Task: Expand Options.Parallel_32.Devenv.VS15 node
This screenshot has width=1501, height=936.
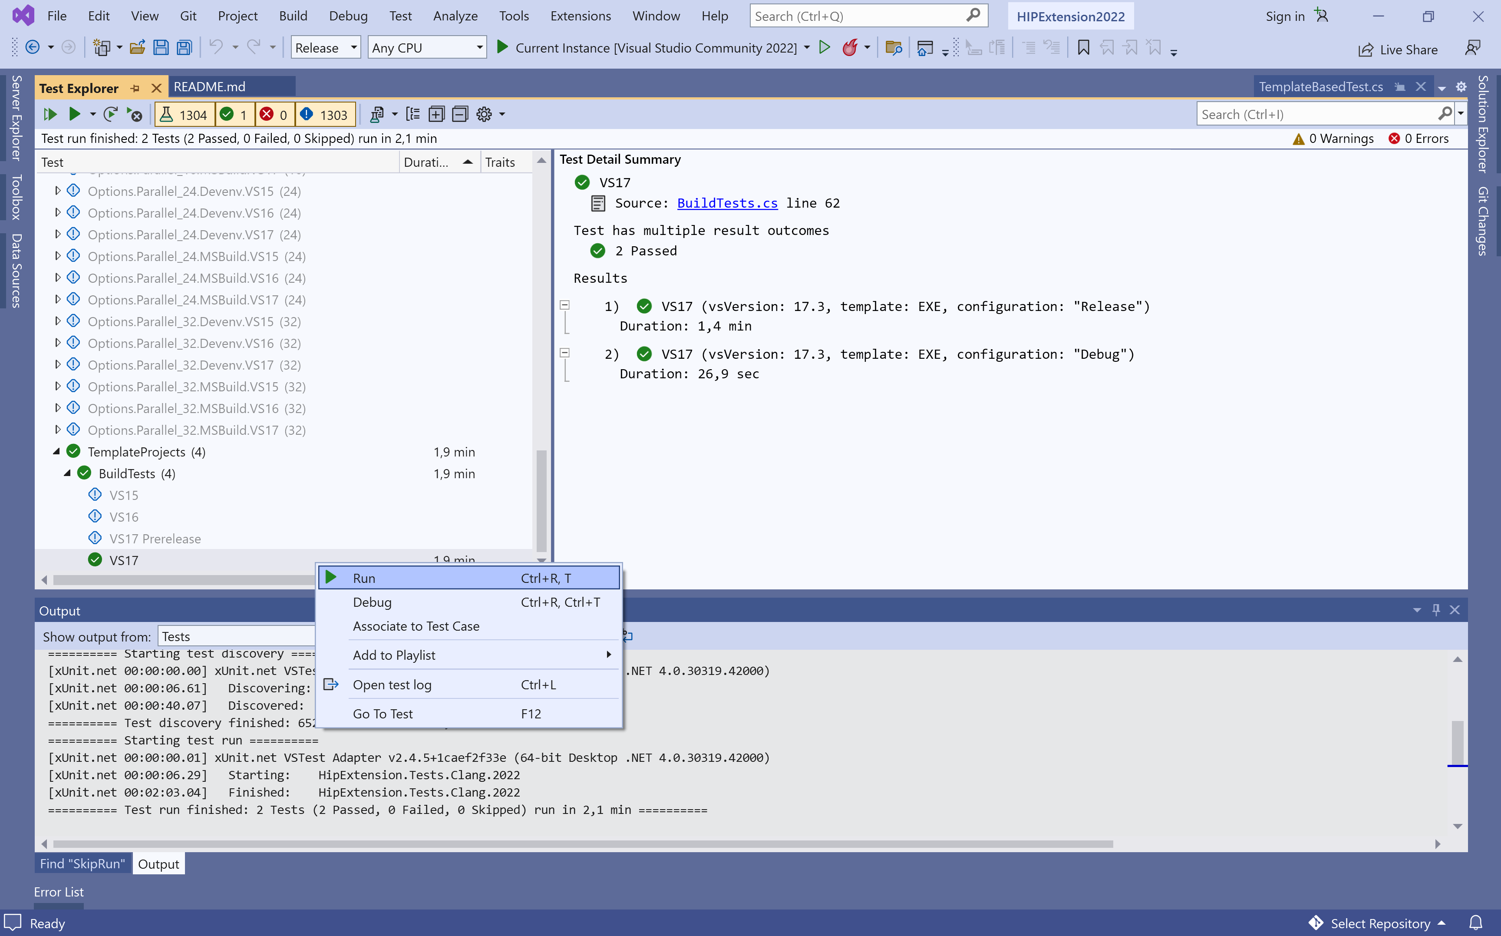Action: point(58,321)
